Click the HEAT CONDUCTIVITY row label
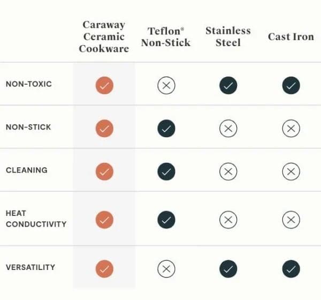321x300 pixels. coord(36,219)
